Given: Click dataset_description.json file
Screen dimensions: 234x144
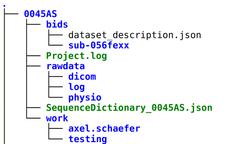Looking at the screenshot, I should tap(135, 35).
